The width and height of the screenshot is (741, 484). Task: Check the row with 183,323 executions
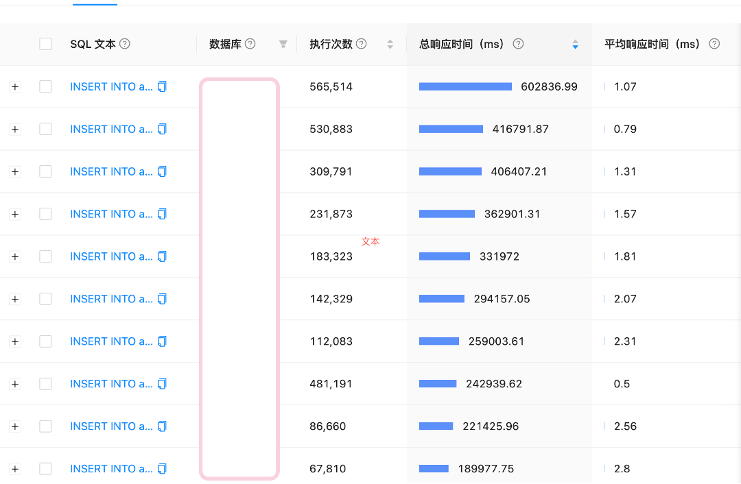click(x=45, y=256)
